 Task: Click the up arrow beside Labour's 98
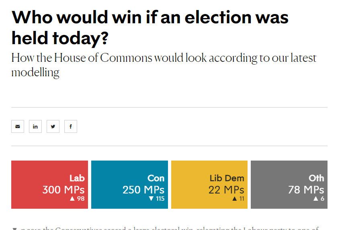tap(72, 199)
